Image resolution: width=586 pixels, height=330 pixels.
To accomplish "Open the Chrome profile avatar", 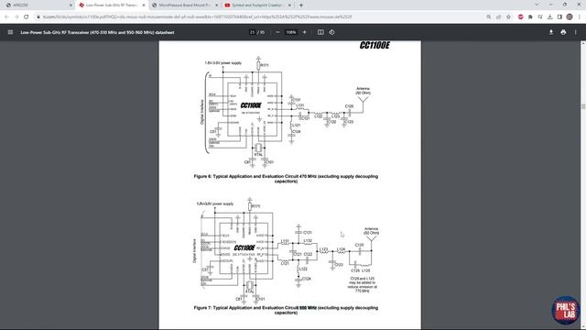I will [x=570, y=16].
